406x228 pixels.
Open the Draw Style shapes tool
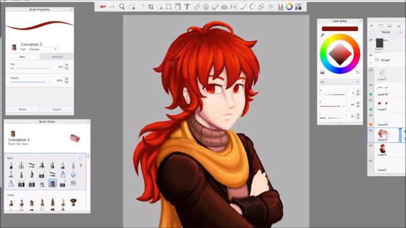pos(261,7)
